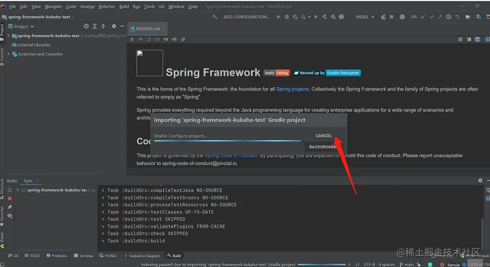The width and height of the screenshot is (490, 267).
Task: Click the Run with Coverage icon
Action: point(295,17)
